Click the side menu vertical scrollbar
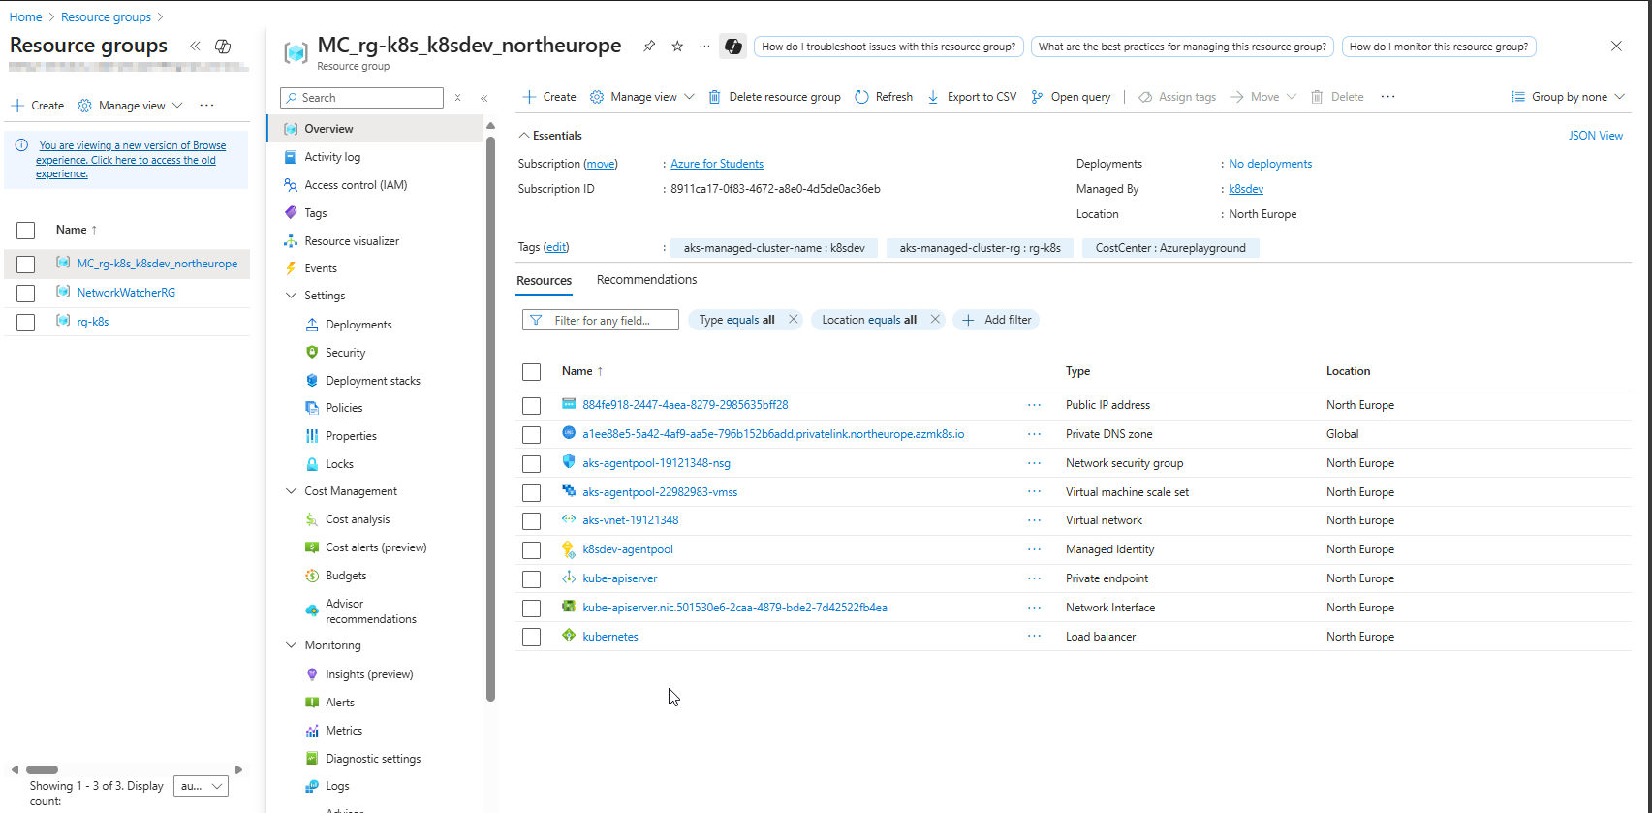1652x813 pixels. [490, 417]
